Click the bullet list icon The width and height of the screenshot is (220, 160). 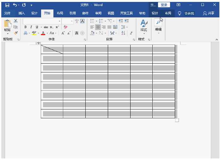[x=92, y=21]
